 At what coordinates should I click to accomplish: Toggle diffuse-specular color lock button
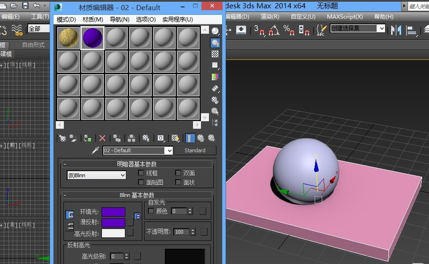pyautogui.click(x=70, y=226)
